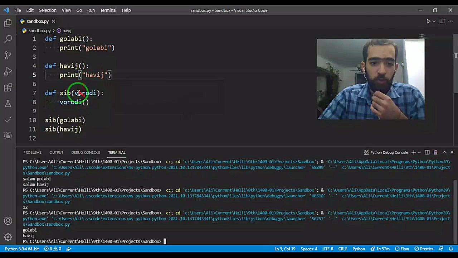Toggle the Flow status bar item

[402, 249]
